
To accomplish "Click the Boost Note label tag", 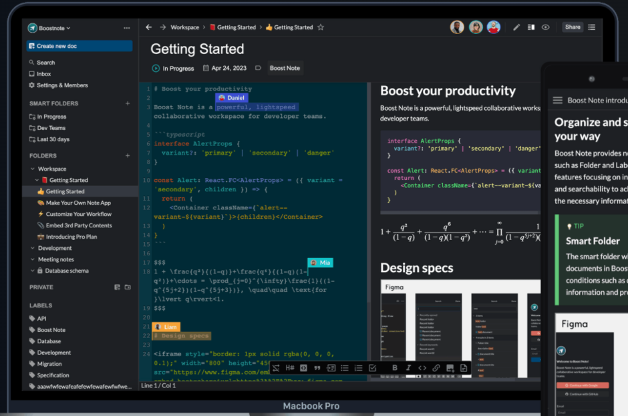I will tap(285, 69).
